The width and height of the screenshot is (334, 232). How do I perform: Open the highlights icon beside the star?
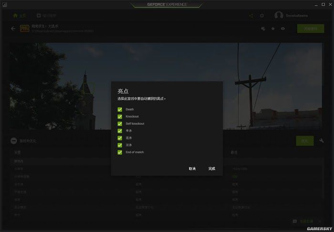[263, 29]
